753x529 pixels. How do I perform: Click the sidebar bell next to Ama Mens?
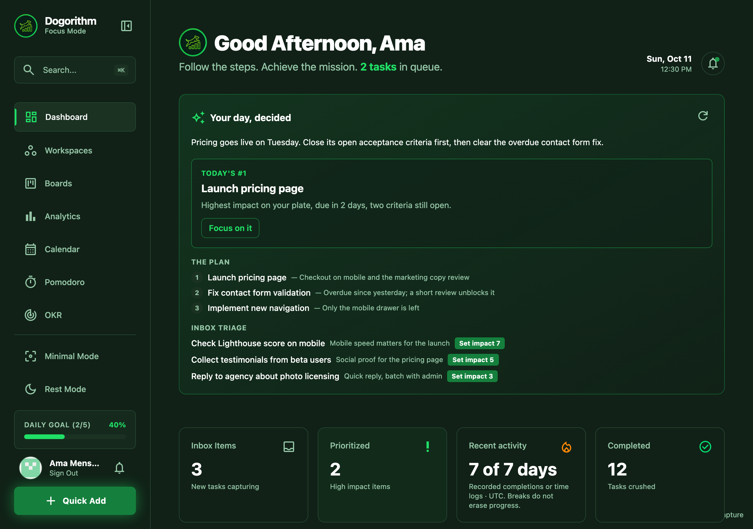click(x=119, y=468)
